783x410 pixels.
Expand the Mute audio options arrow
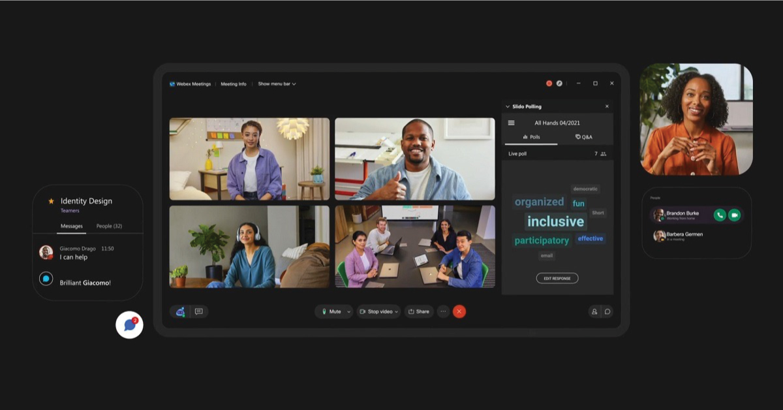click(x=348, y=311)
